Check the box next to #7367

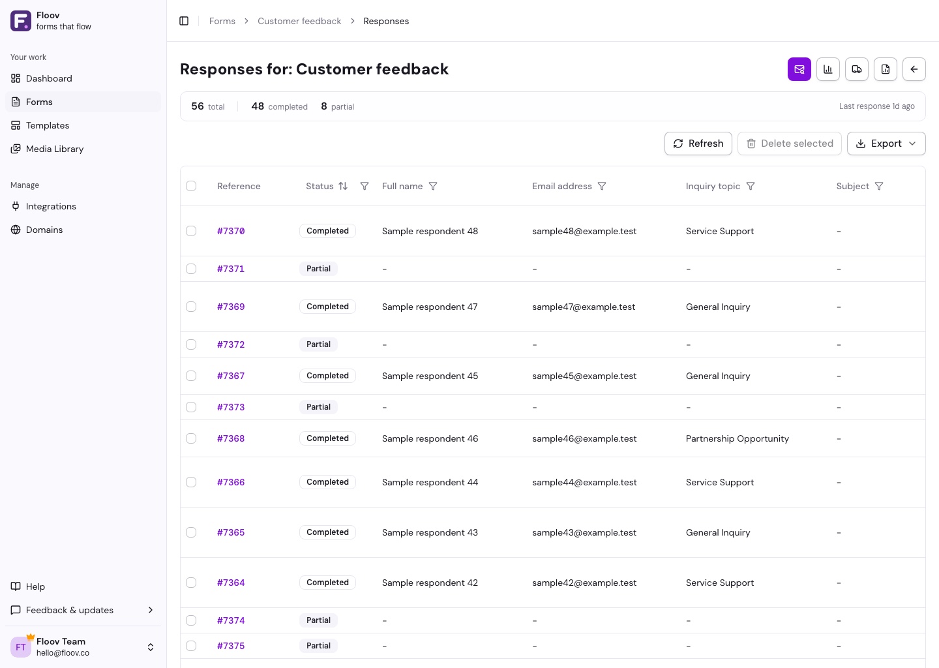pos(191,376)
